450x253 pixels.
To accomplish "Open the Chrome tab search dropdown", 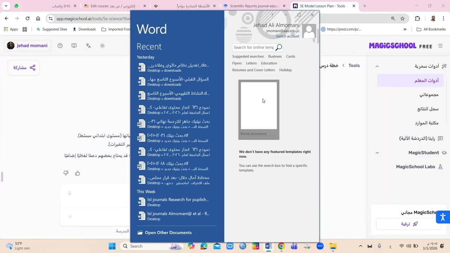I will 6,6.
